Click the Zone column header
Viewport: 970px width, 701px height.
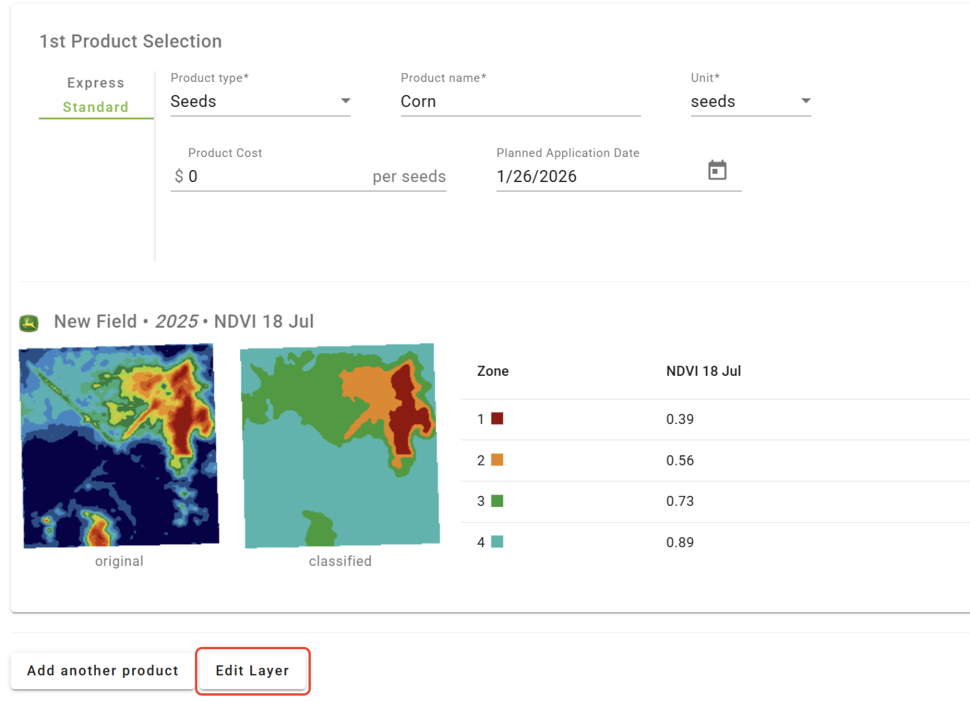click(493, 371)
